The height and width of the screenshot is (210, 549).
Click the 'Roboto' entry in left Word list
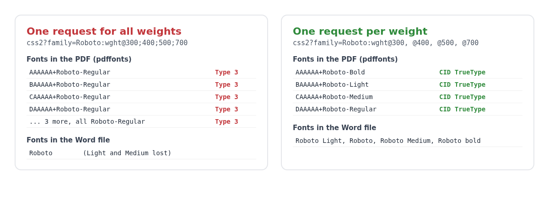tap(41, 153)
